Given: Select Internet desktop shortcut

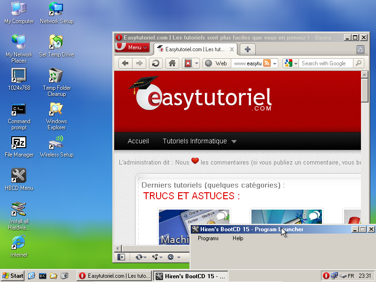Looking at the screenshot, I should click(x=19, y=246).
